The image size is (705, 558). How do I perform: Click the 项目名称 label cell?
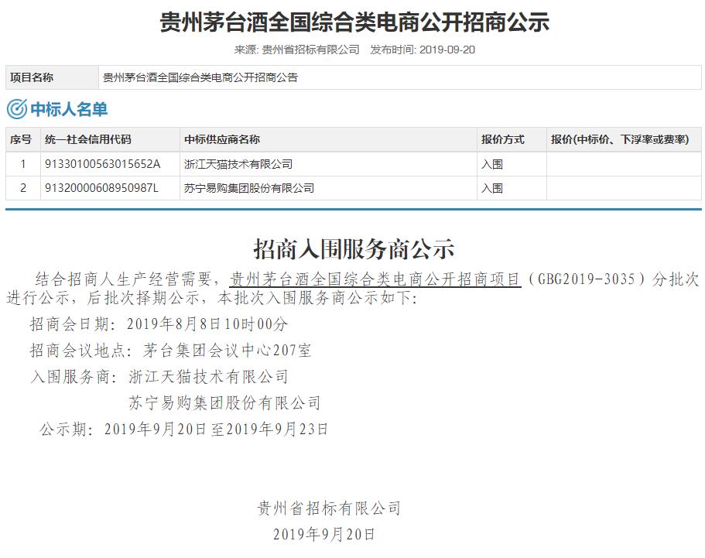pos(52,77)
